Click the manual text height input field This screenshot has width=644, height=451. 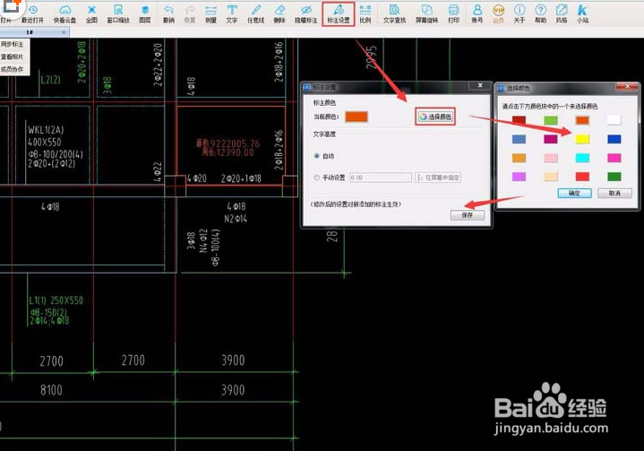[x=381, y=178]
